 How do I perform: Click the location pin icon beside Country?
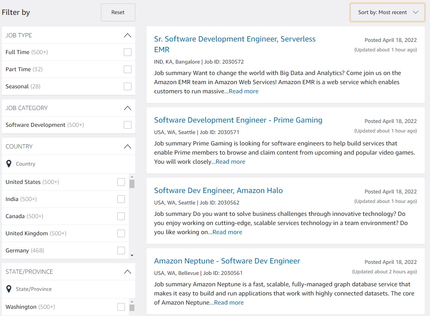click(x=9, y=164)
